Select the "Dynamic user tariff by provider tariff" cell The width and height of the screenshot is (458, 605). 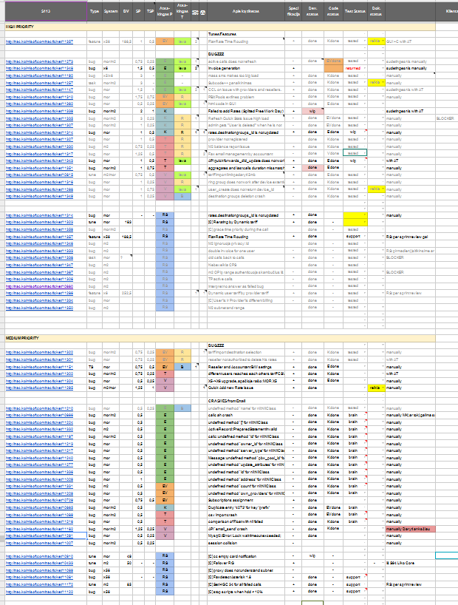click(246, 293)
